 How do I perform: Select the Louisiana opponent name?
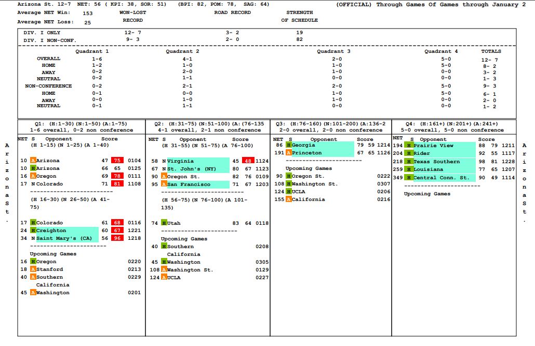tap(429, 170)
